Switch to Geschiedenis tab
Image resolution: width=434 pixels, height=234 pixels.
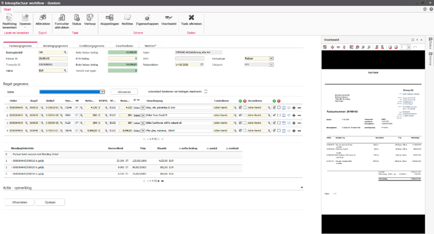pos(124,46)
